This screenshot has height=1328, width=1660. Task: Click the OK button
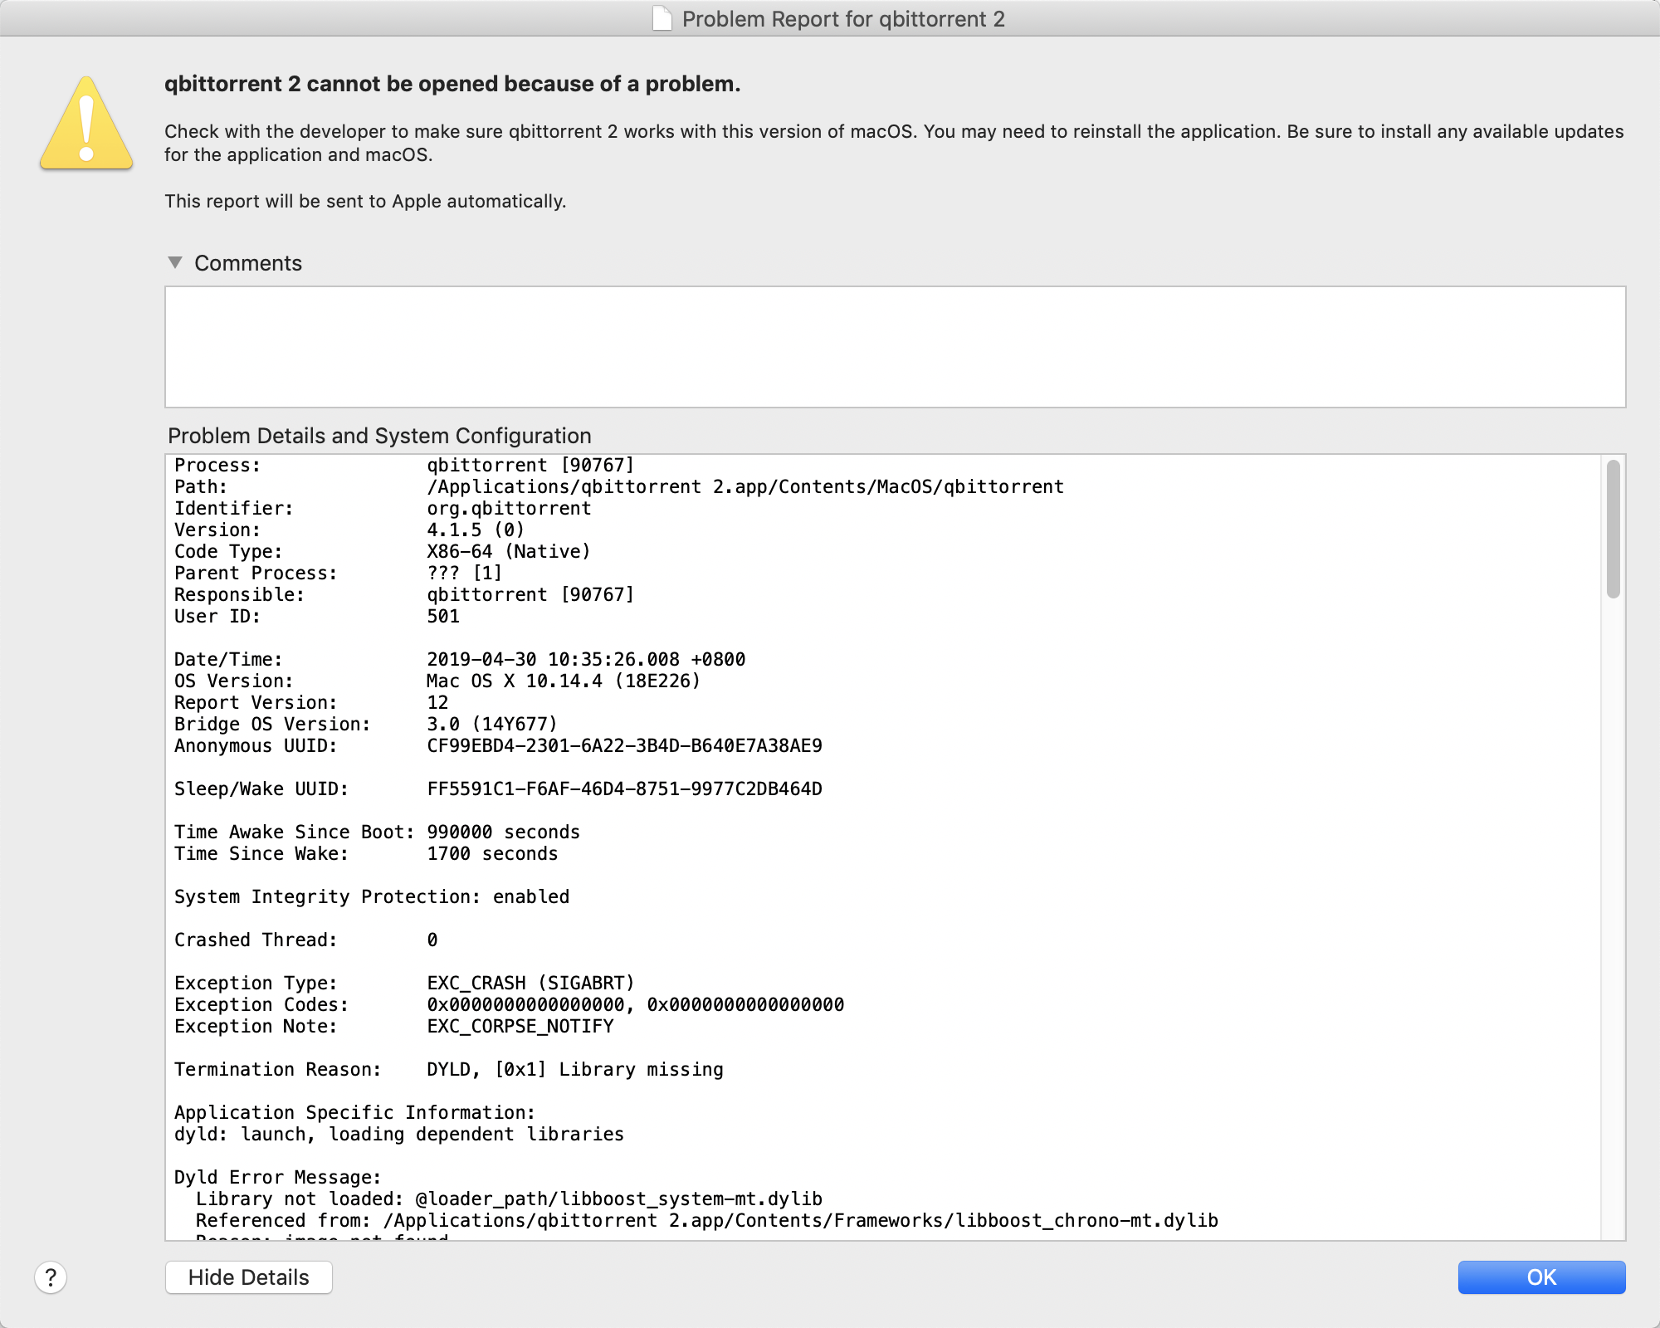(1541, 1277)
